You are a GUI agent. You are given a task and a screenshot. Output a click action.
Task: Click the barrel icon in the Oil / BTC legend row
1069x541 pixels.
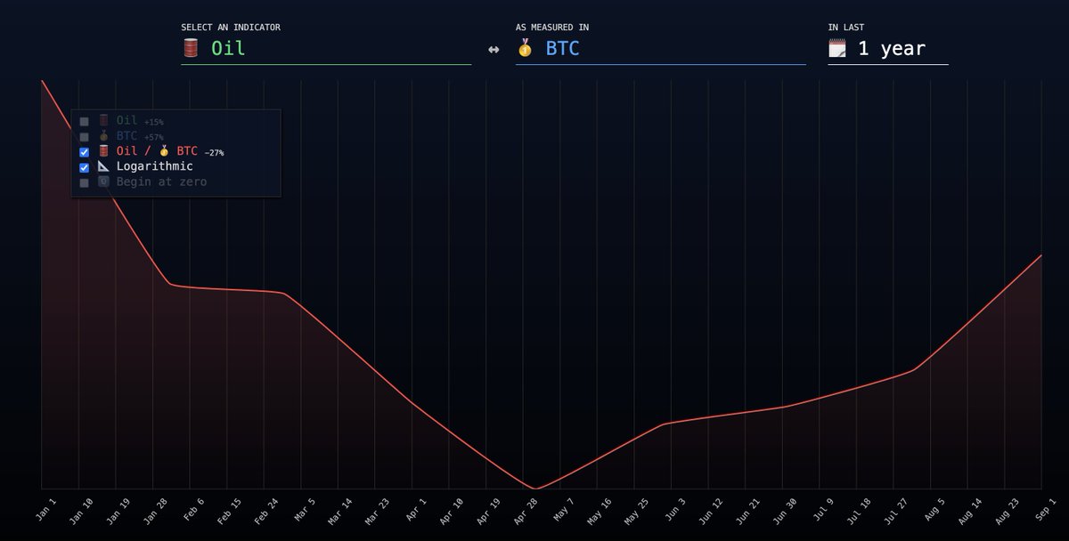(103, 151)
